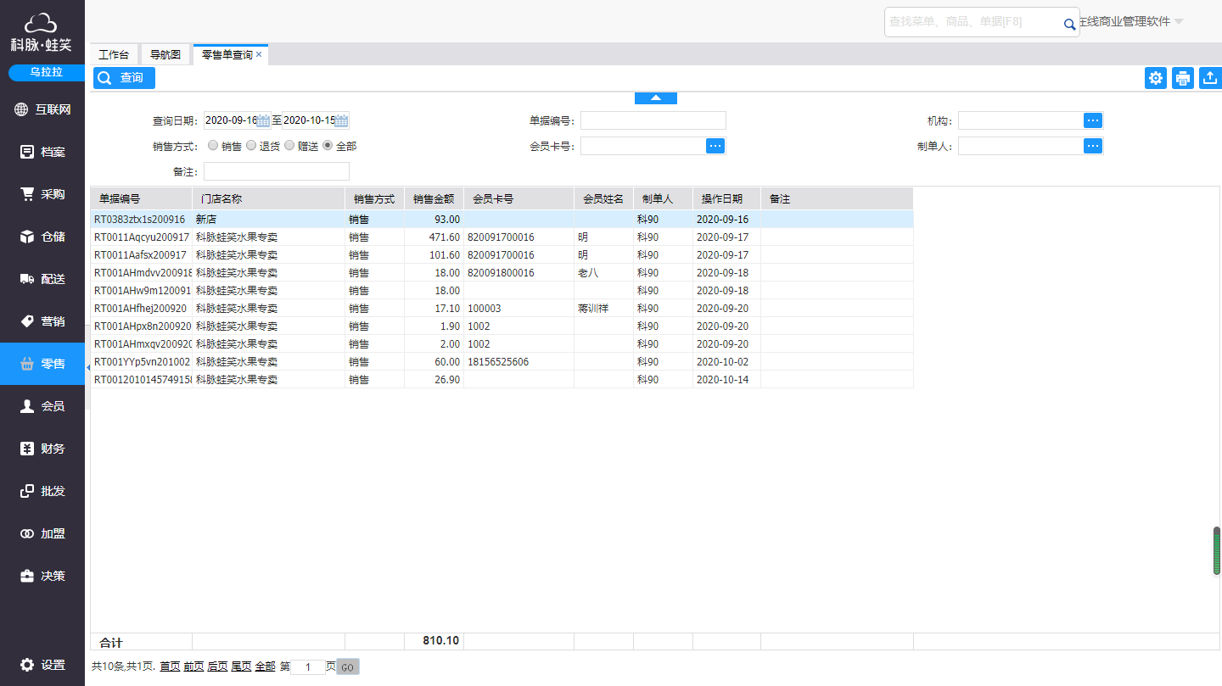The height and width of the screenshot is (686, 1222).
Task: Select row RT0383ztx1s200916
Action: [x=502, y=219]
